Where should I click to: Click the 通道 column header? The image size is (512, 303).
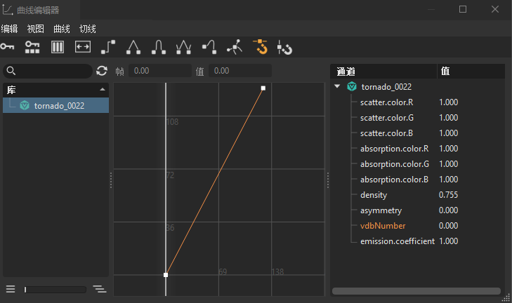pyautogui.click(x=383, y=71)
